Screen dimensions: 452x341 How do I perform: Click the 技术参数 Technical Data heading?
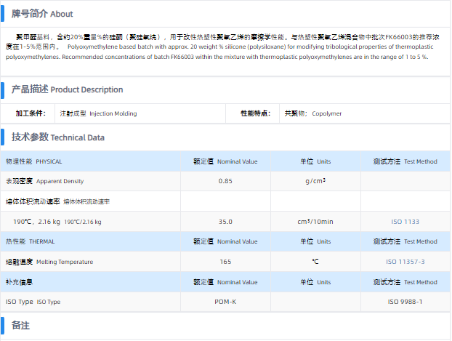point(57,137)
